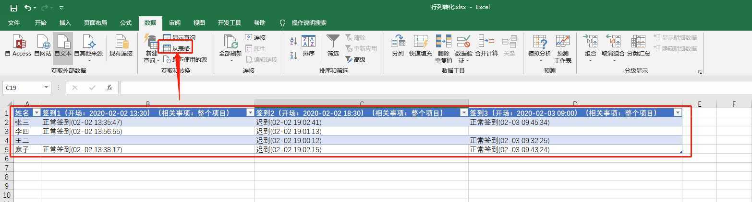This screenshot has width=752, height=202.
Task: Click Show Detail (显示明细数据)
Action: point(675,37)
